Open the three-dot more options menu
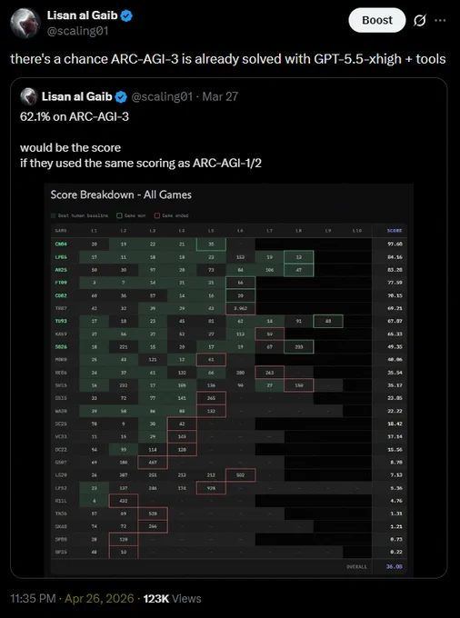 440,21
